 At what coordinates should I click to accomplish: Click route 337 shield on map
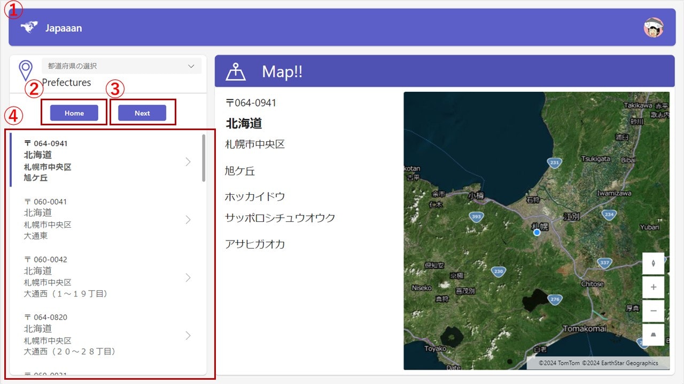(x=604, y=262)
